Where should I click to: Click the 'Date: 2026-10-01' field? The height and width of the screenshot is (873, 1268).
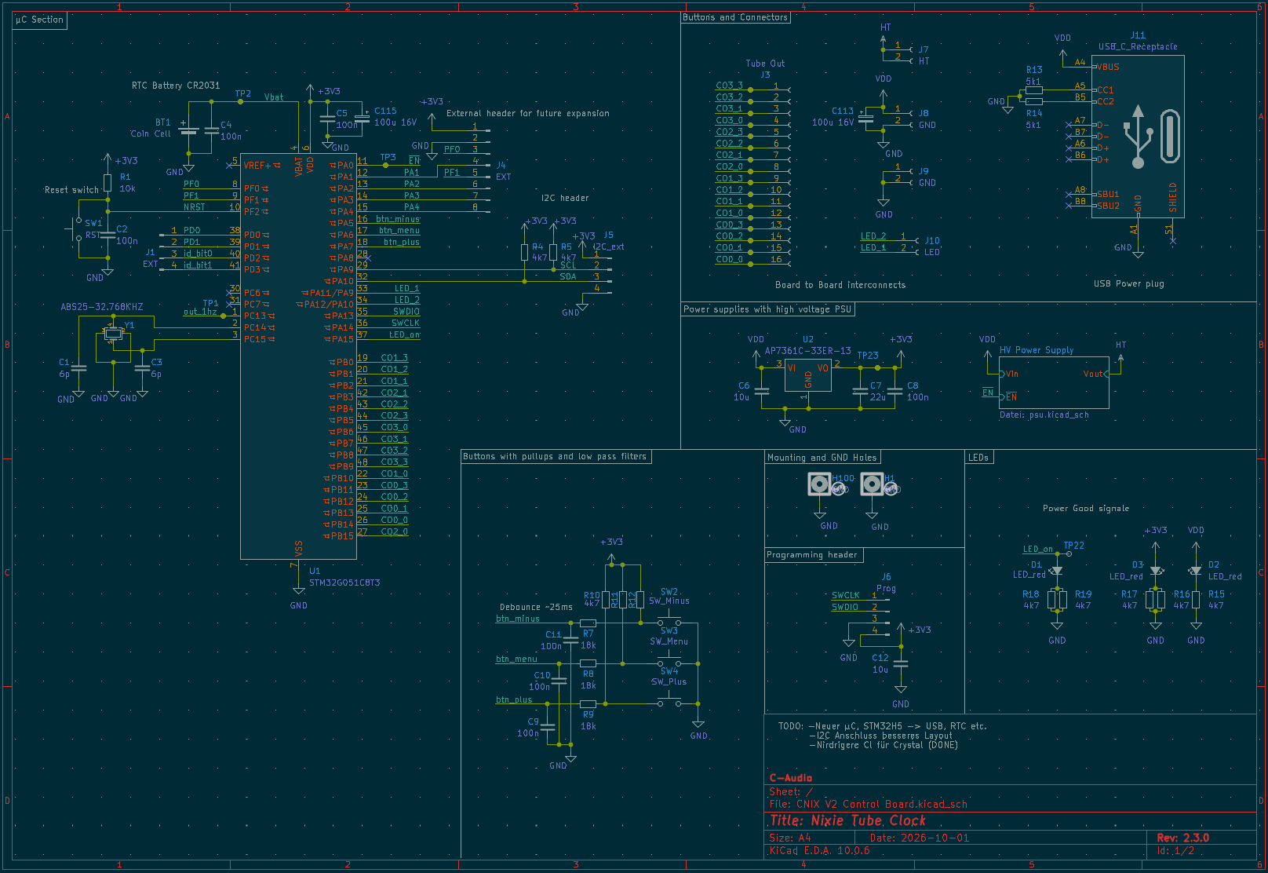click(x=919, y=838)
